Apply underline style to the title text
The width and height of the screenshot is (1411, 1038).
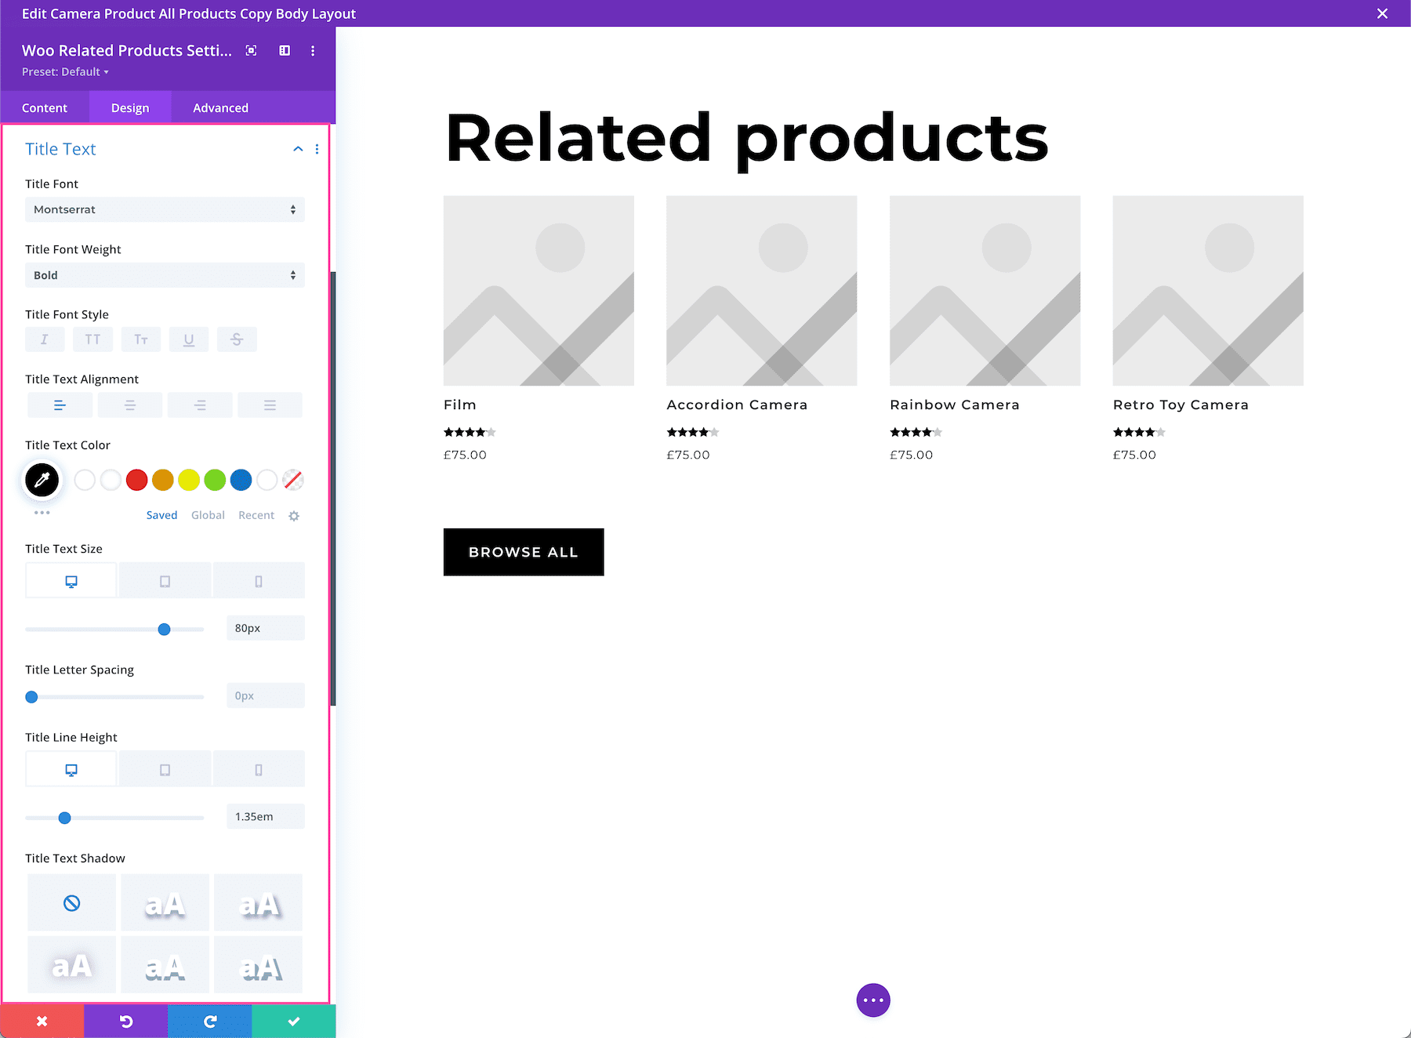tap(189, 339)
